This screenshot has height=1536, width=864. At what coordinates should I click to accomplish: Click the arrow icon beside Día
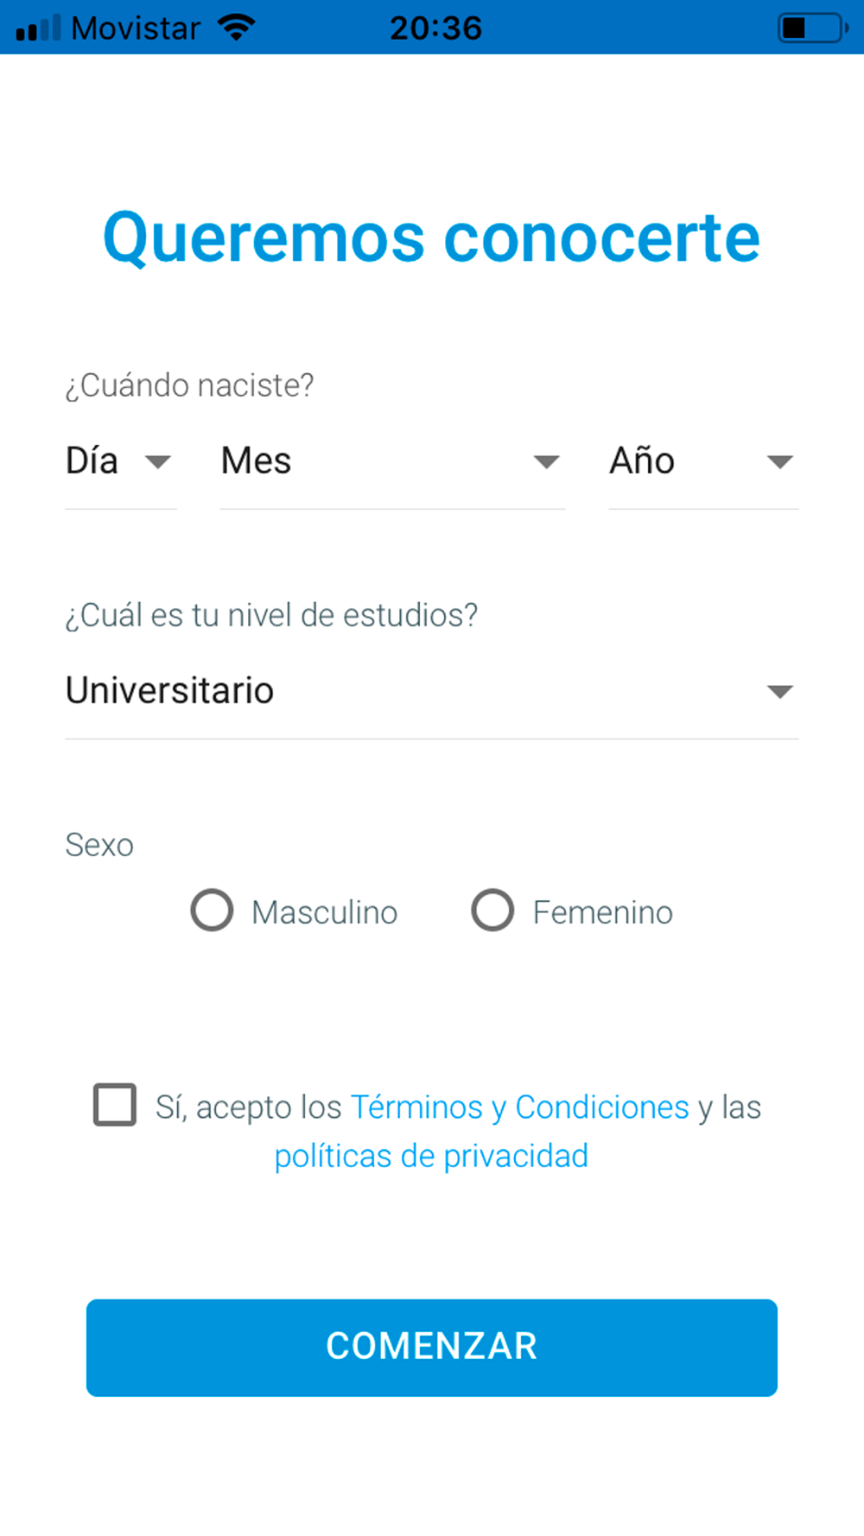158,462
